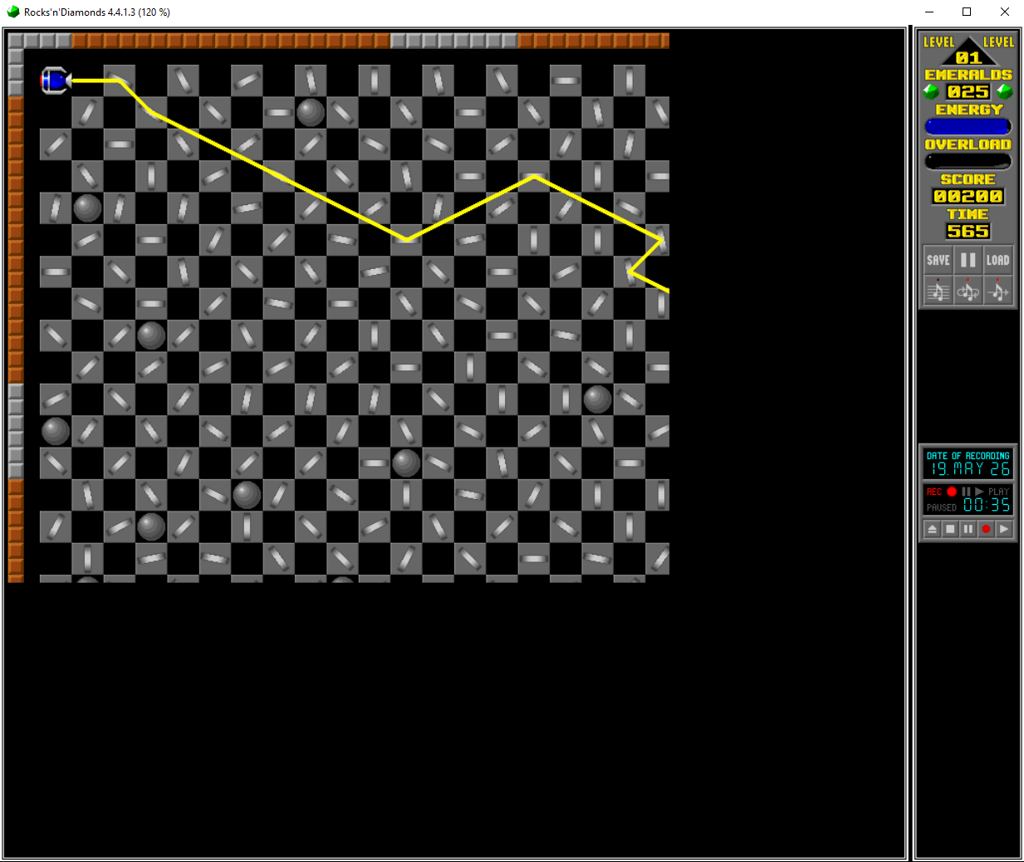The height and width of the screenshot is (862, 1024).
Task: Rotate the mirror where beam first deflects
Action: (x=120, y=81)
